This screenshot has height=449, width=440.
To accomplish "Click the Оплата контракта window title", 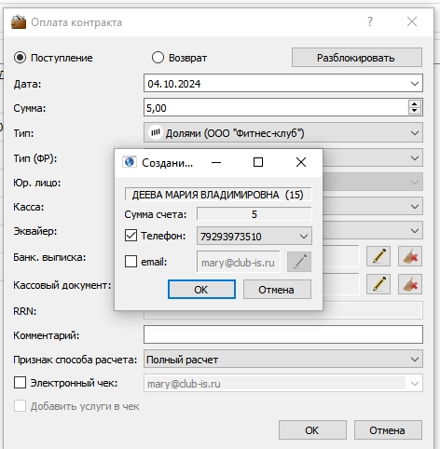I will click(x=76, y=22).
